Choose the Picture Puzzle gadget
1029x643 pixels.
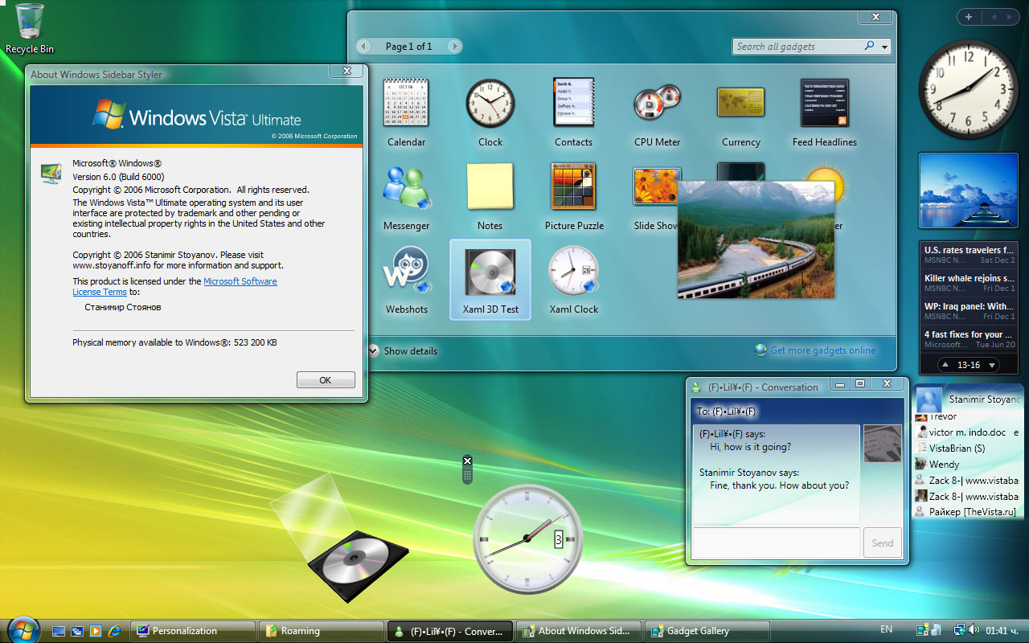(573, 186)
